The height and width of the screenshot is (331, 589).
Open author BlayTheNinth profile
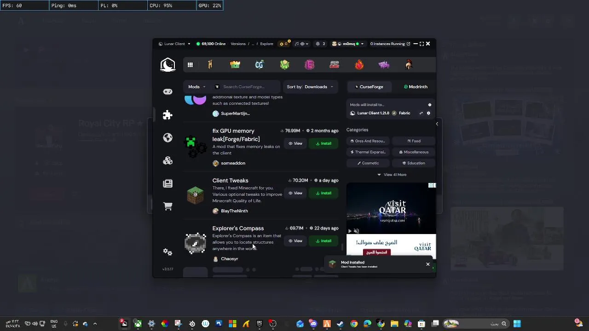pyautogui.click(x=230, y=211)
